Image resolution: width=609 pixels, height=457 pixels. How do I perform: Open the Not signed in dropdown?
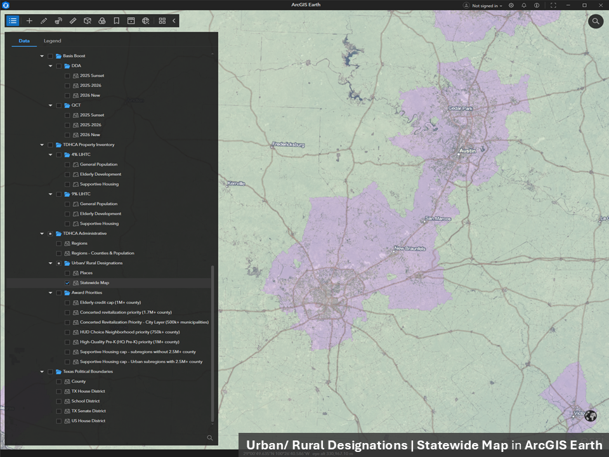487,6
